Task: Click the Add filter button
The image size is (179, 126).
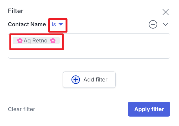Action: [x=89, y=80]
